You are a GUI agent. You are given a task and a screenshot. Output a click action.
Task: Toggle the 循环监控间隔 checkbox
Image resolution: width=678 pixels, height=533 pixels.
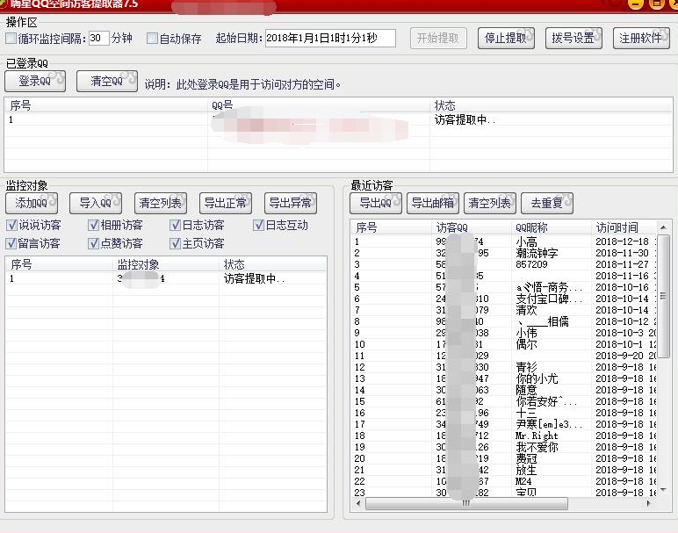(x=11, y=39)
